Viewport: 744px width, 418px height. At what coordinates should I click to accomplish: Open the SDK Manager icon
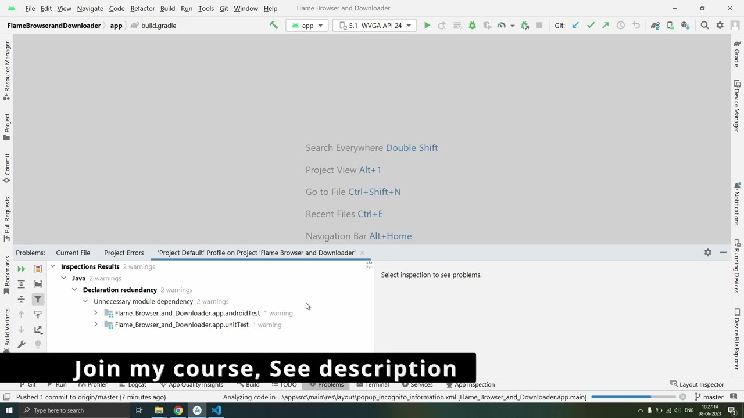pos(685,26)
